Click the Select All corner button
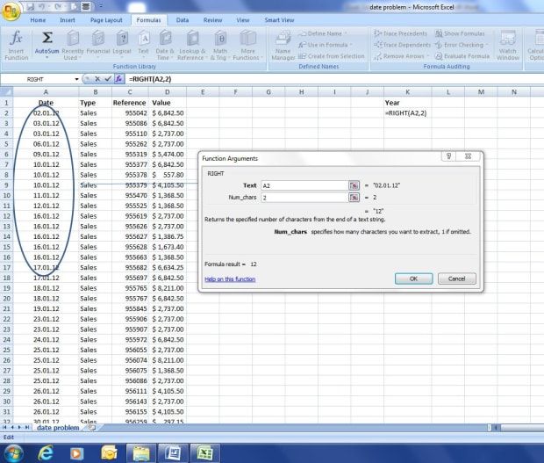Image resolution: width=544 pixels, height=463 pixels. click(6, 92)
